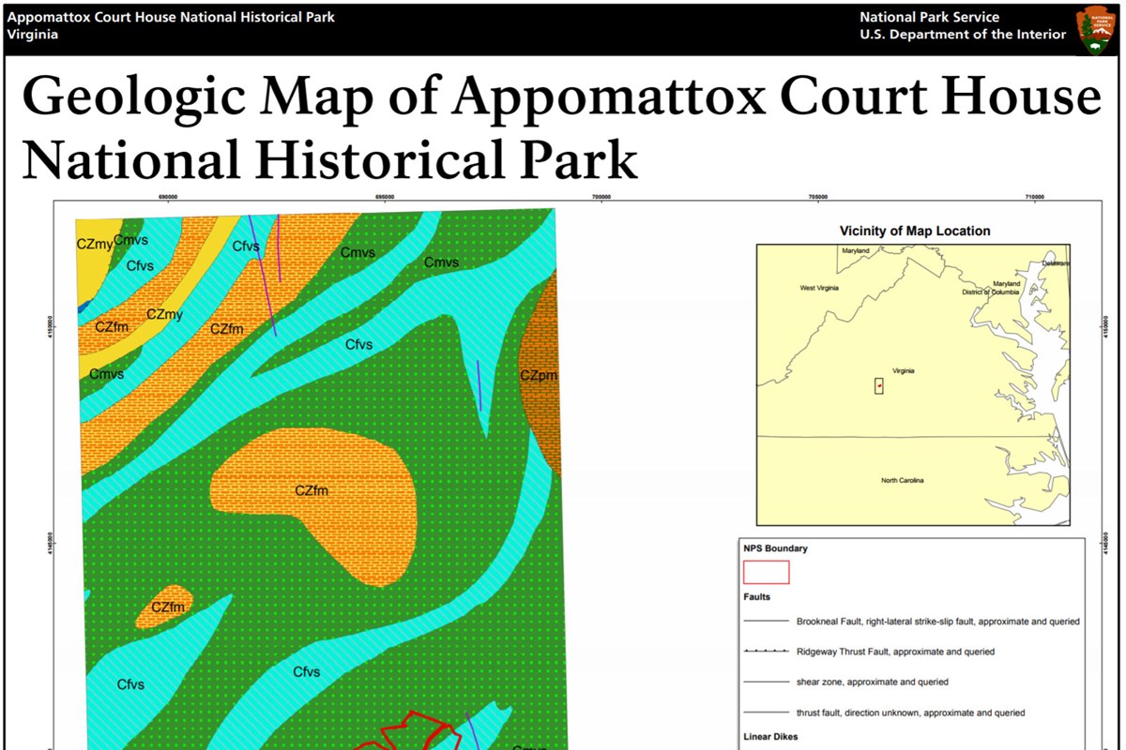The image size is (1126, 750).
Task: Select the Brookneal Fault line symbol in legend
Action: 766,622
